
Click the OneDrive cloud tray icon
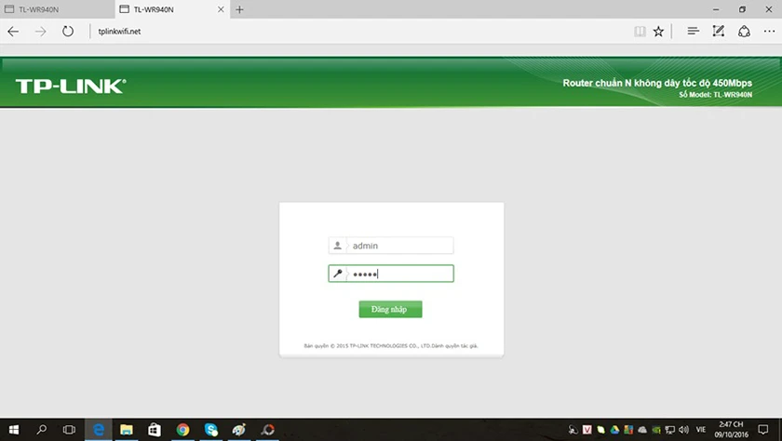tap(642, 430)
